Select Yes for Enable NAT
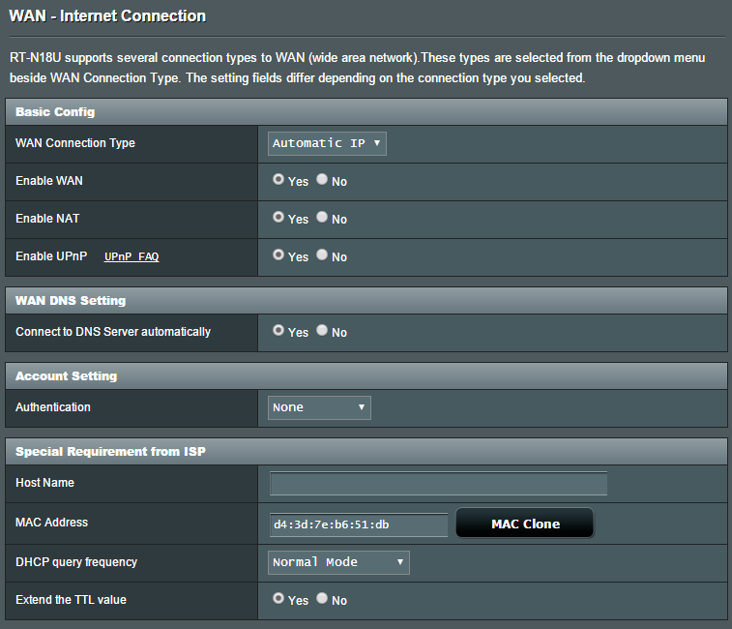Viewport: 732px width, 629px height. tap(278, 218)
